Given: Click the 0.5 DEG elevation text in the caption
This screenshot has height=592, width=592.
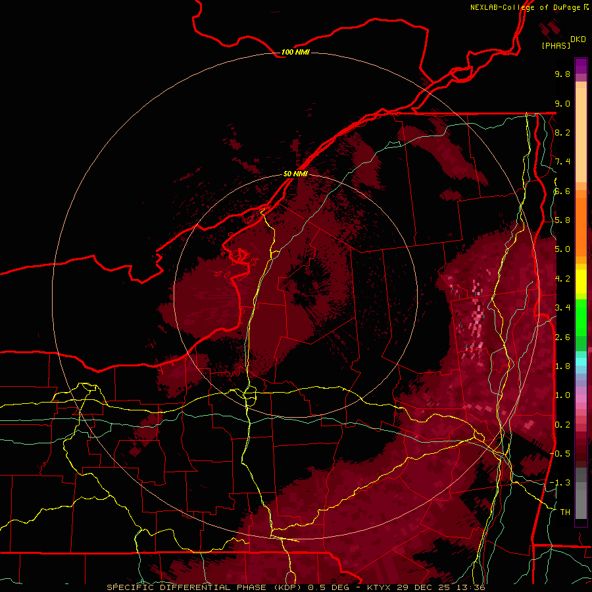Looking at the screenshot, I should tap(330, 587).
